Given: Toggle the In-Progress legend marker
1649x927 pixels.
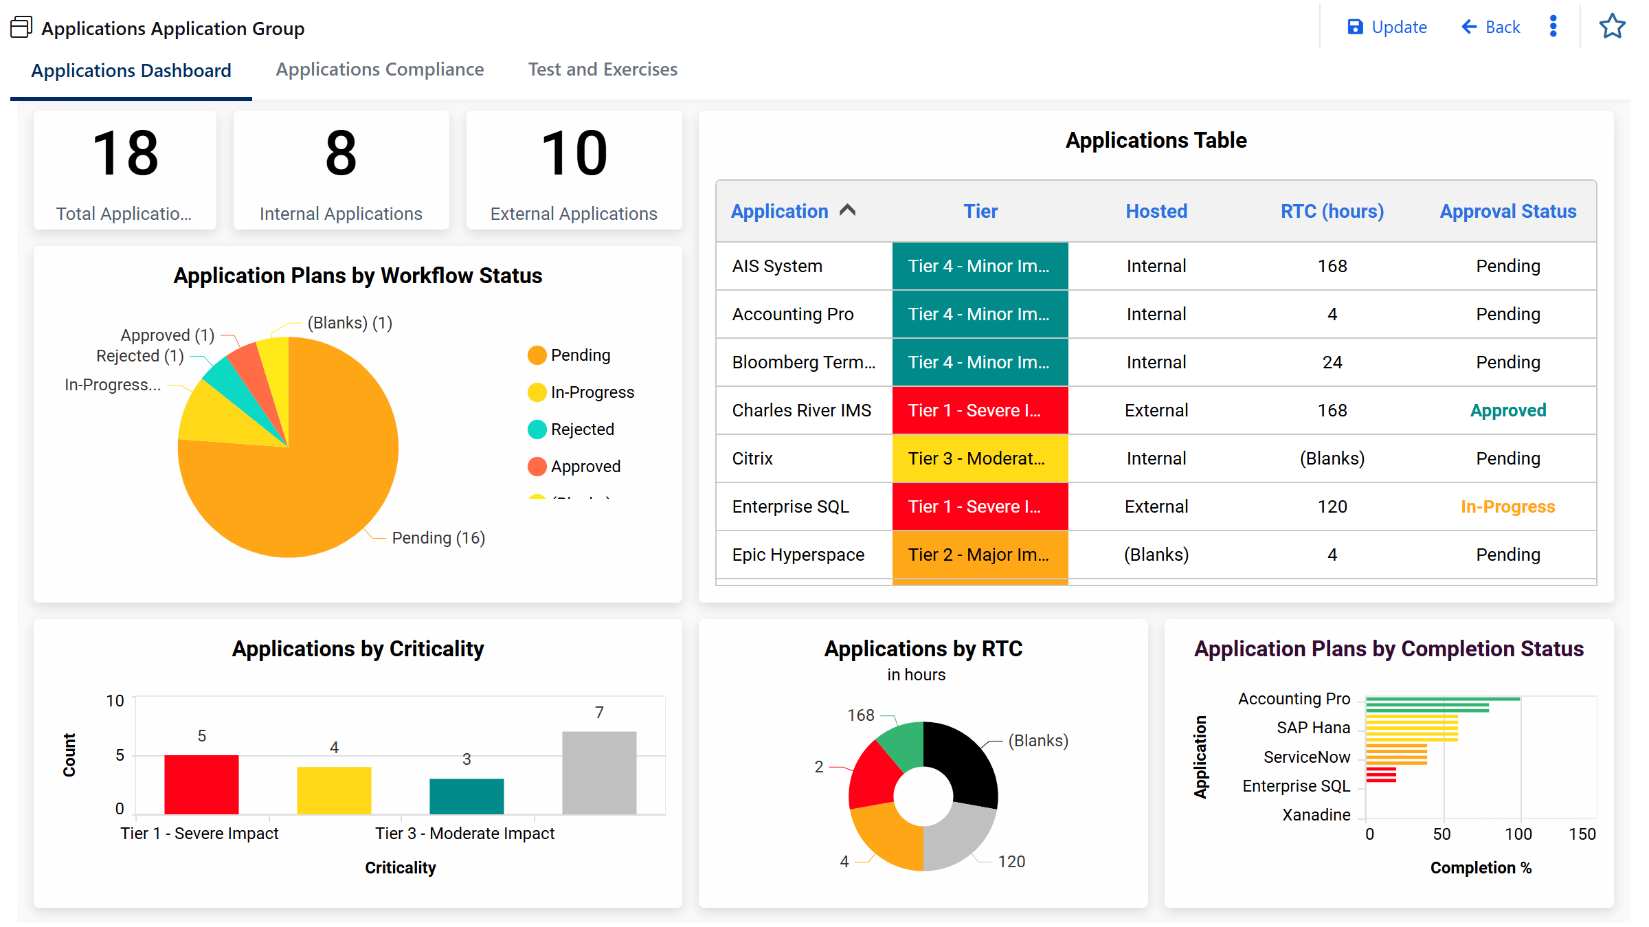Looking at the screenshot, I should (x=537, y=392).
